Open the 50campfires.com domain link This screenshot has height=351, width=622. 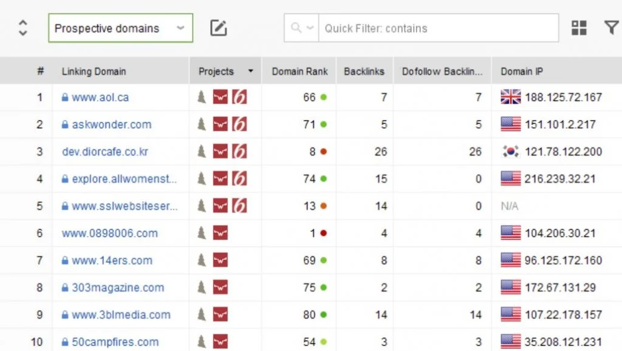[x=115, y=342]
